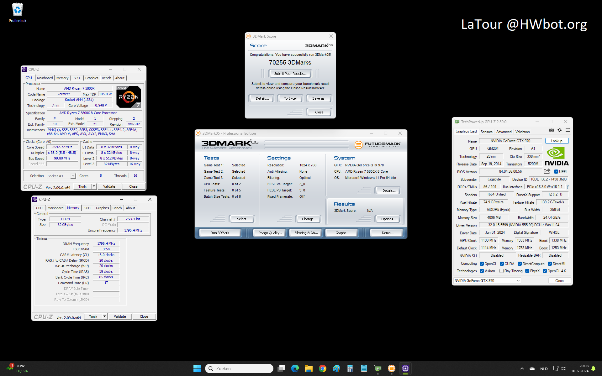
Task: Switch to Mainboard tab in top CPU-Z
Action: [x=45, y=78]
